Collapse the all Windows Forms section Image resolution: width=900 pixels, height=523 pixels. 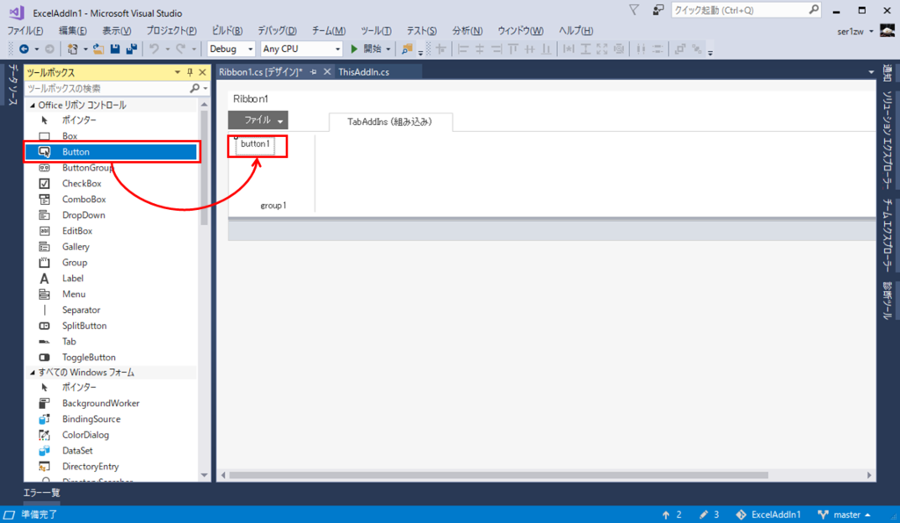click(x=33, y=373)
